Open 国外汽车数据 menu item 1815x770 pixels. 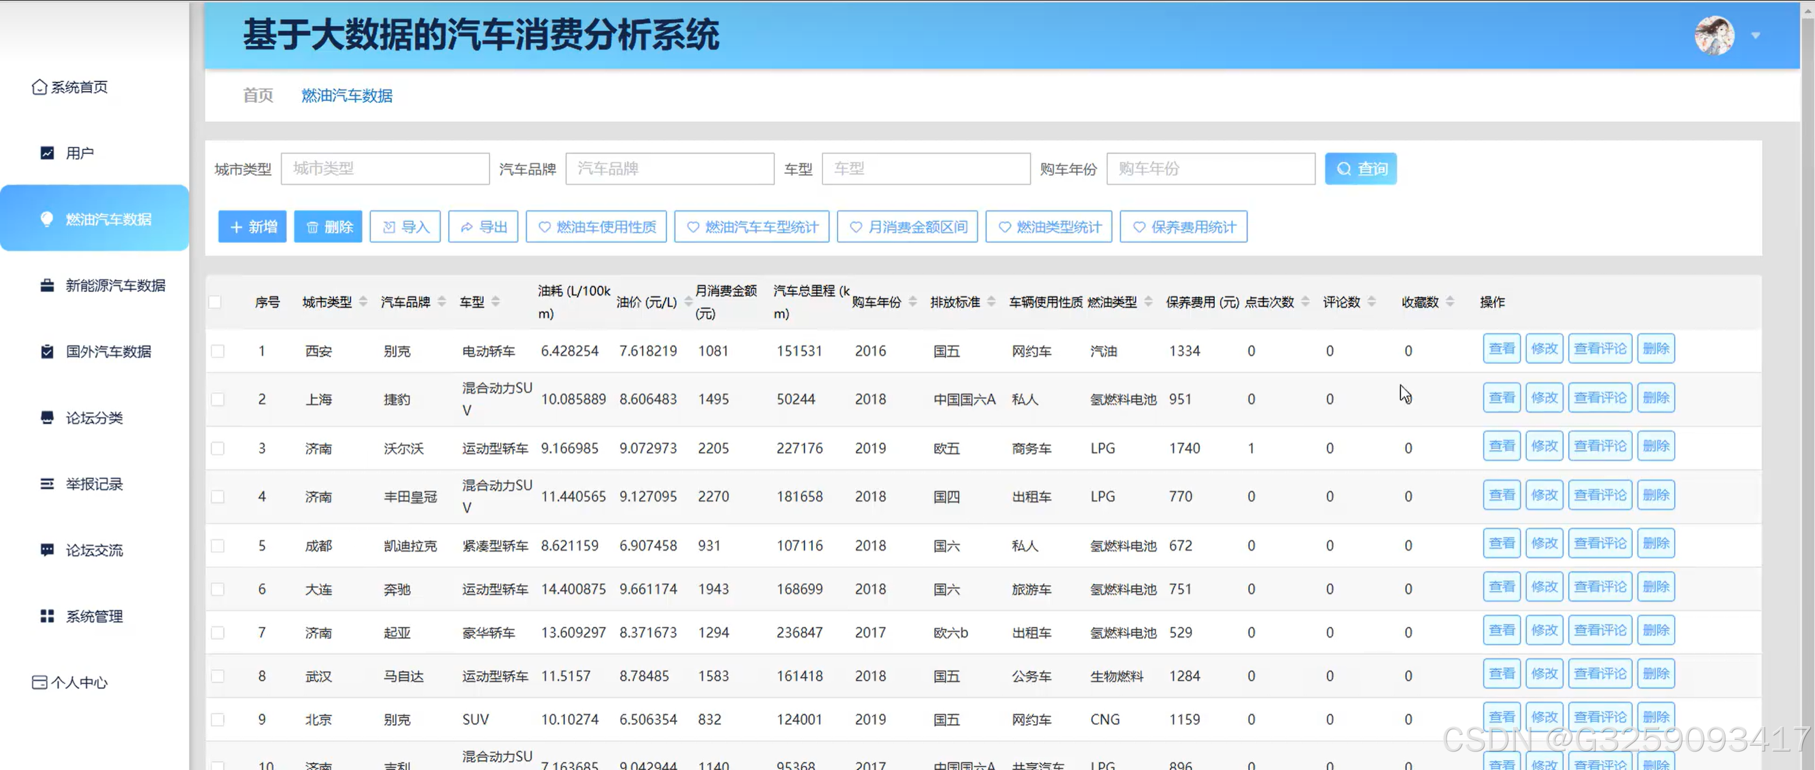point(94,351)
